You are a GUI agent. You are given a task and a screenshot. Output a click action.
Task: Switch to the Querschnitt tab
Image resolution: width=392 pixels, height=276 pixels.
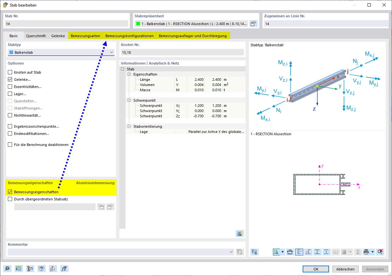click(36, 36)
